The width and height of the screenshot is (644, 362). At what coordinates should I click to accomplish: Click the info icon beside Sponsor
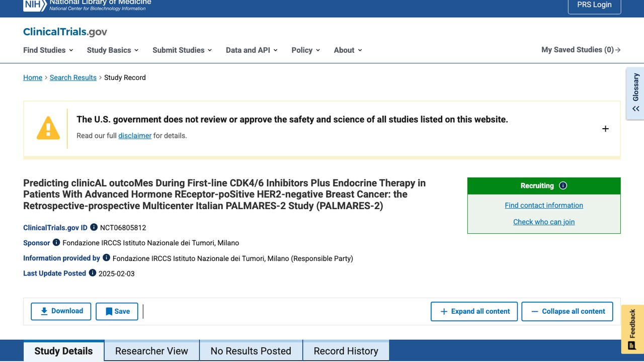tap(56, 242)
